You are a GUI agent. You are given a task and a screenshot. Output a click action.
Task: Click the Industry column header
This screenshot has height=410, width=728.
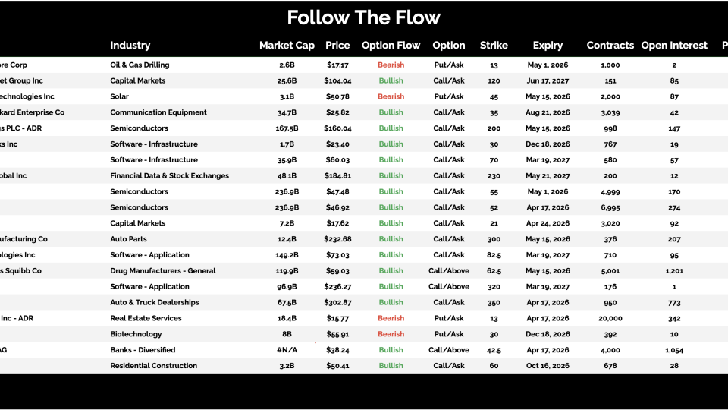pyautogui.click(x=130, y=46)
